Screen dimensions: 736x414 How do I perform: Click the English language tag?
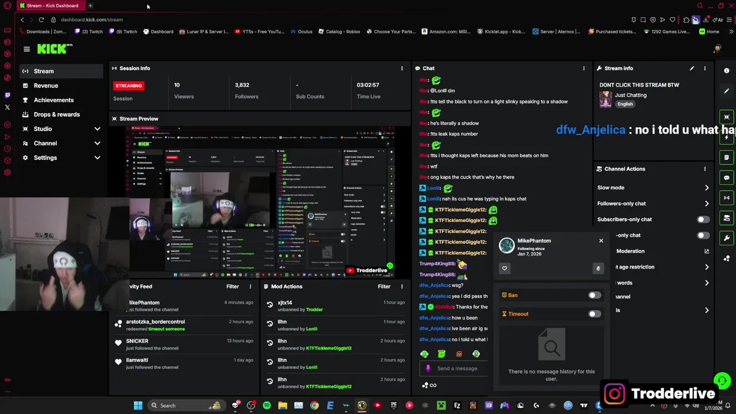point(625,104)
